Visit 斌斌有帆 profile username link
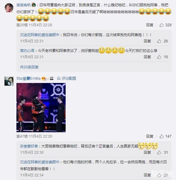 point(24,5)
